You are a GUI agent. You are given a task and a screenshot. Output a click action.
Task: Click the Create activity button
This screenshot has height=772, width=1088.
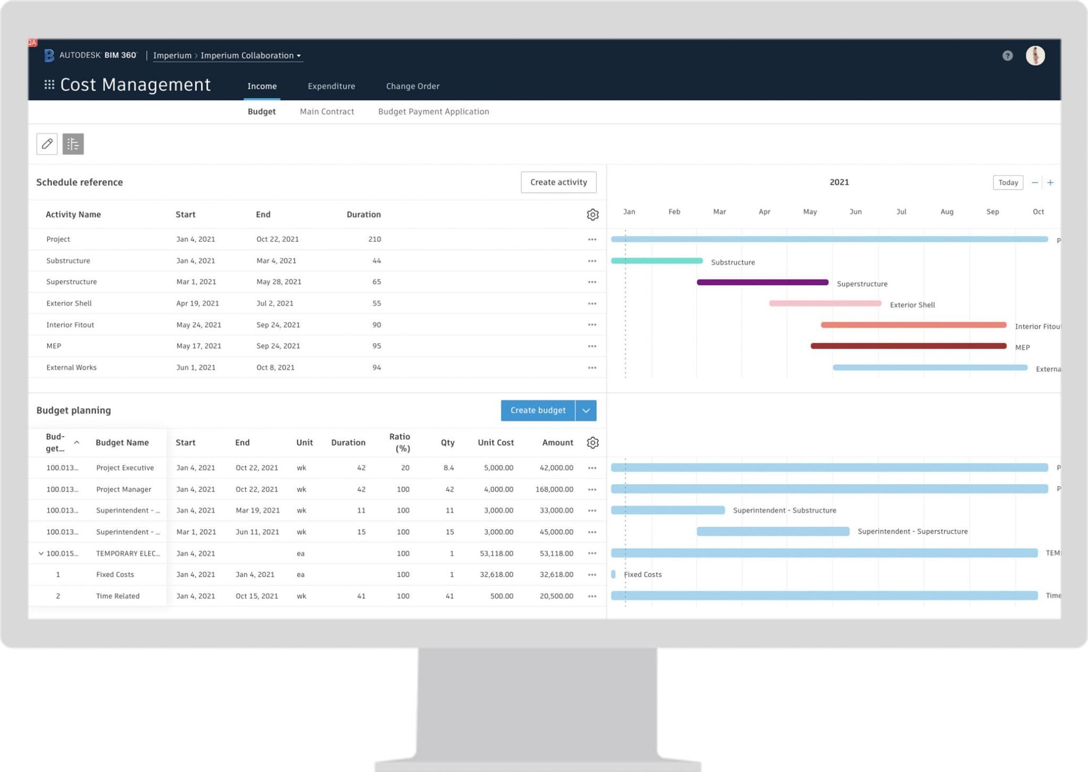pos(558,182)
